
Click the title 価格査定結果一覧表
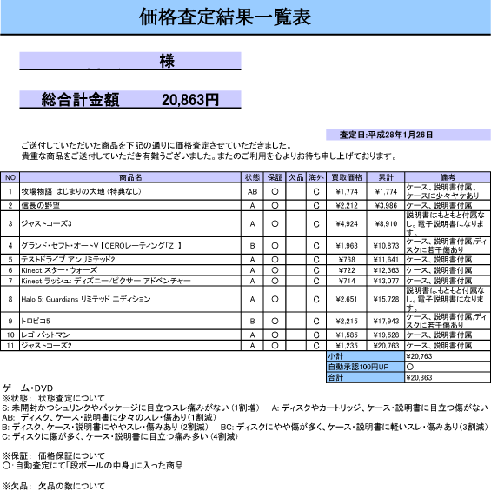[225, 17]
